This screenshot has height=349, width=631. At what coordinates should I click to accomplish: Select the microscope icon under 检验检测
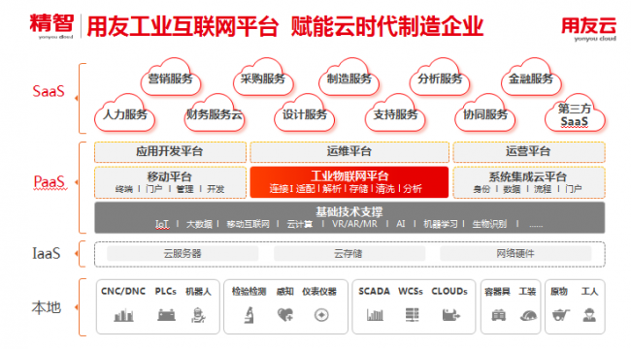click(249, 315)
